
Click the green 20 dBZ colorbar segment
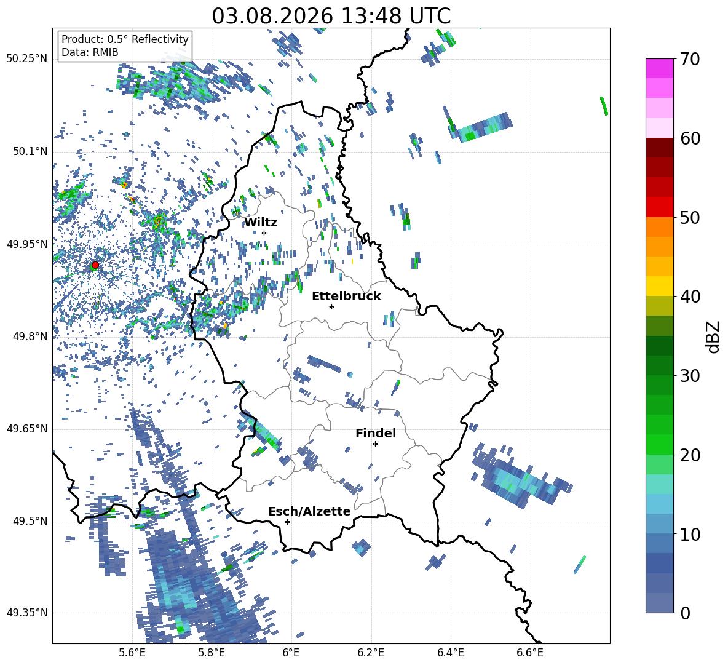click(x=659, y=444)
